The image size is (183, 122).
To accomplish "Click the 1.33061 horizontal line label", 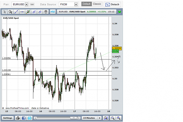I will tap(6, 74).
